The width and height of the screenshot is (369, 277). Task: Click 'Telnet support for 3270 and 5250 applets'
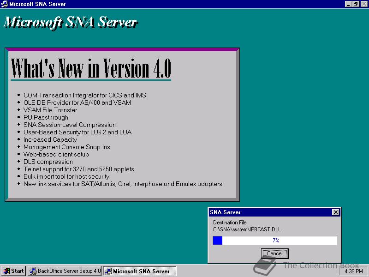(x=78, y=169)
